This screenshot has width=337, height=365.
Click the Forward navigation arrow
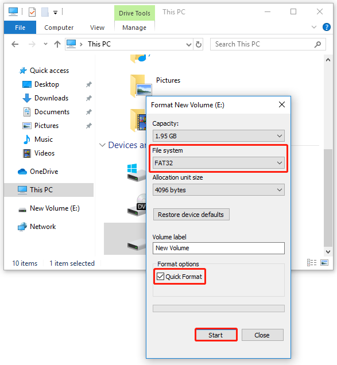point(32,44)
